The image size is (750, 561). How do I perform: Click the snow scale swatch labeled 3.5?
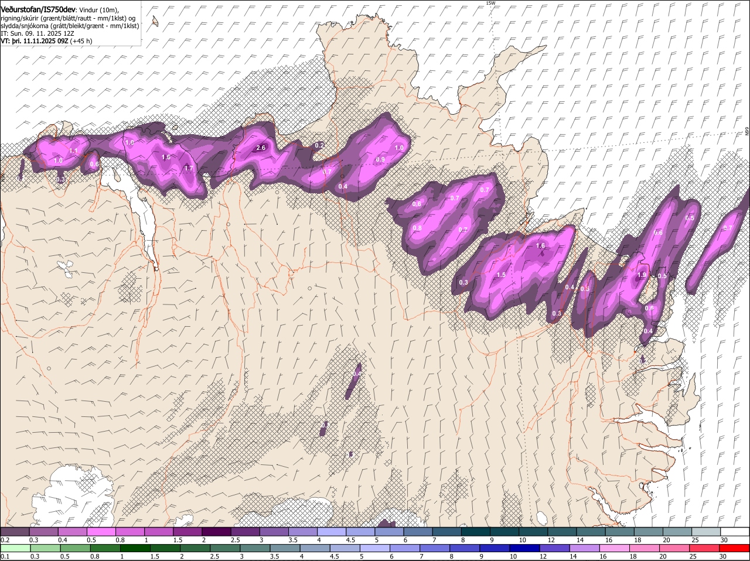(302, 531)
